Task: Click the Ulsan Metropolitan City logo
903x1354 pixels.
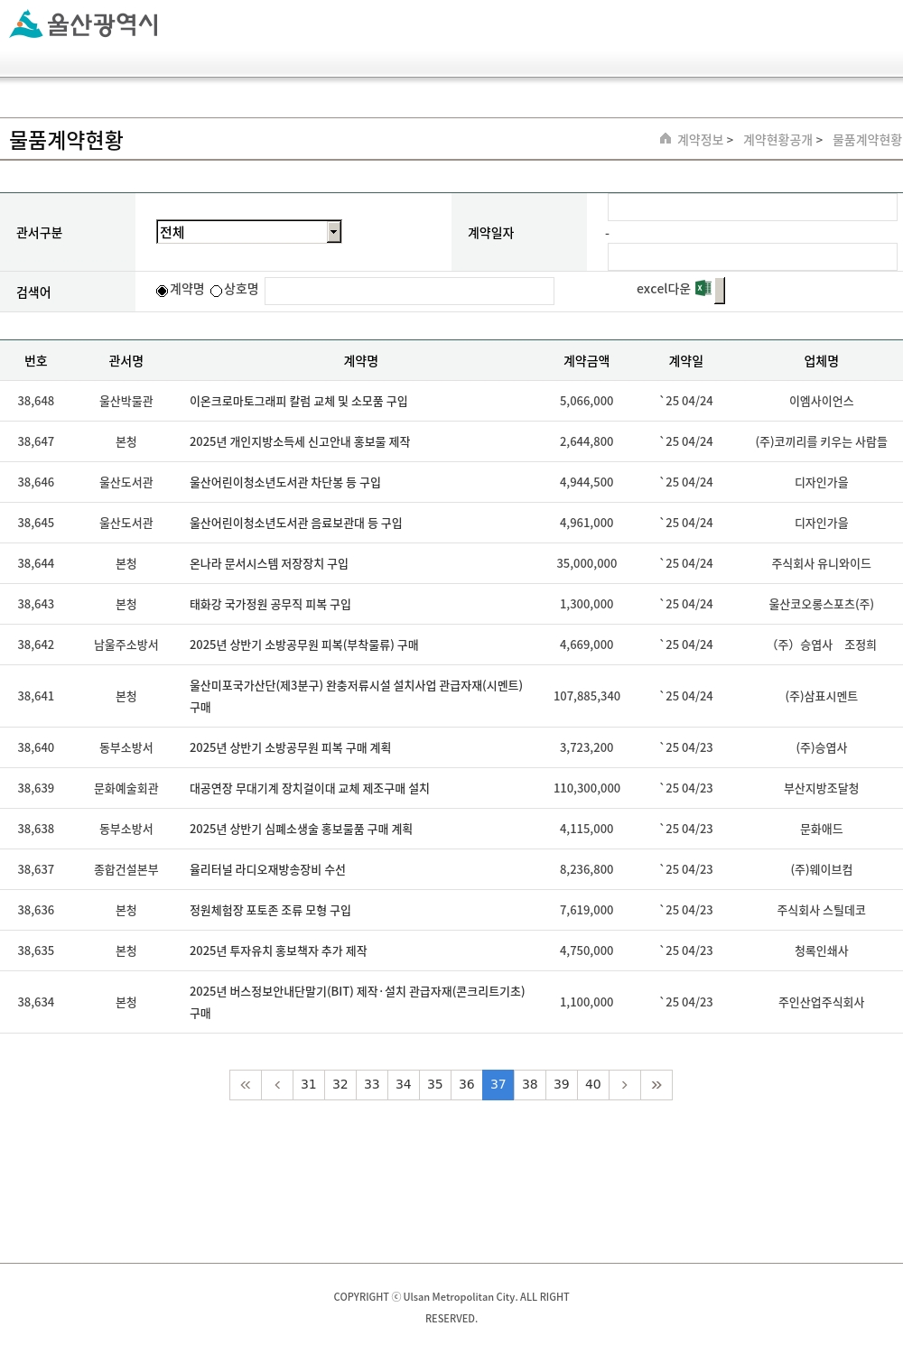Action: coord(84,24)
